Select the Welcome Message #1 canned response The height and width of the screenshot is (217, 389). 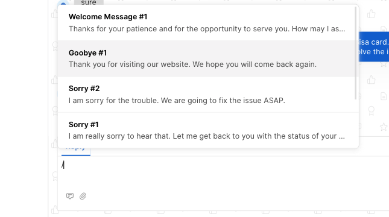pyautogui.click(x=207, y=22)
